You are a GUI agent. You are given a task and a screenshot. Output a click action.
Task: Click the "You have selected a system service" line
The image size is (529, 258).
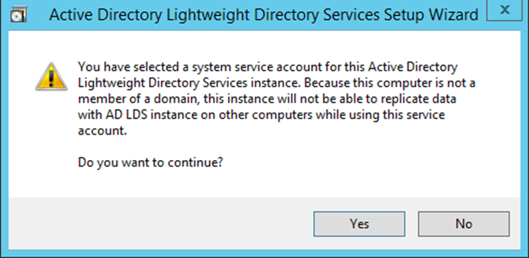268,67
